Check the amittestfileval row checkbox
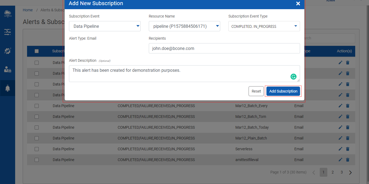The width and height of the screenshot is (369, 184). (x=37, y=160)
